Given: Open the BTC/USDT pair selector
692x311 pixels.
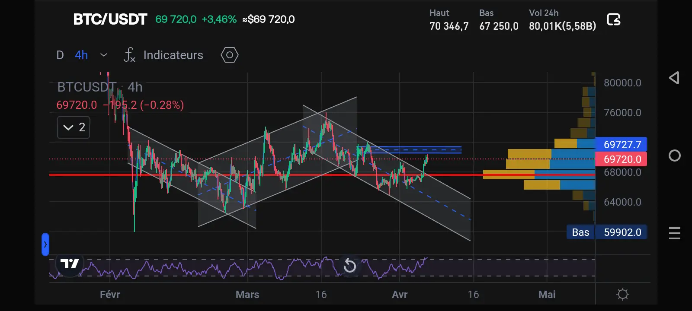Looking at the screenshot, I should (x=110, y=19).
